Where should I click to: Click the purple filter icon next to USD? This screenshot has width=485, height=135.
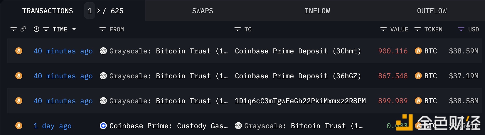pyautogui.click(x=461, y=29)
